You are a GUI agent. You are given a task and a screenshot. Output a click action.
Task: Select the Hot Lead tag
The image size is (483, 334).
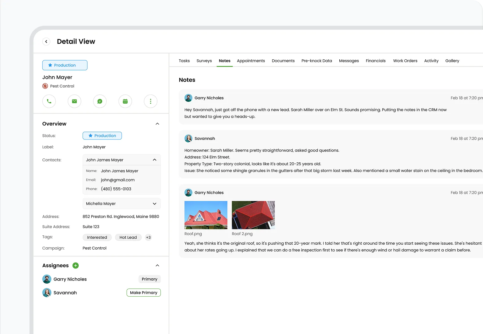click(128, 237)
